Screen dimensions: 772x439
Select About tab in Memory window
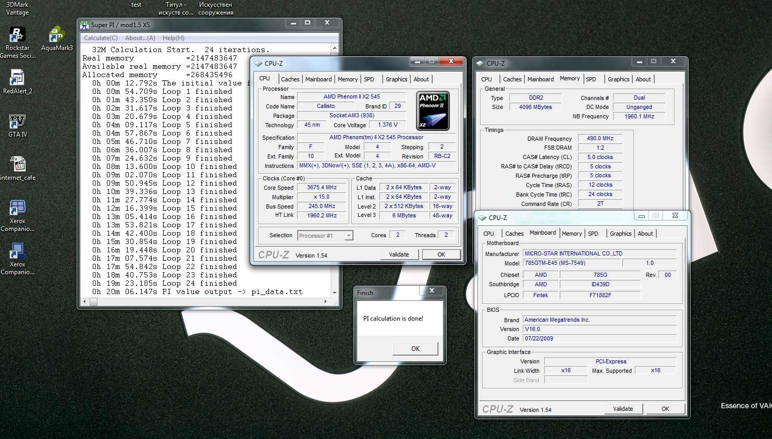coord(643,79)
